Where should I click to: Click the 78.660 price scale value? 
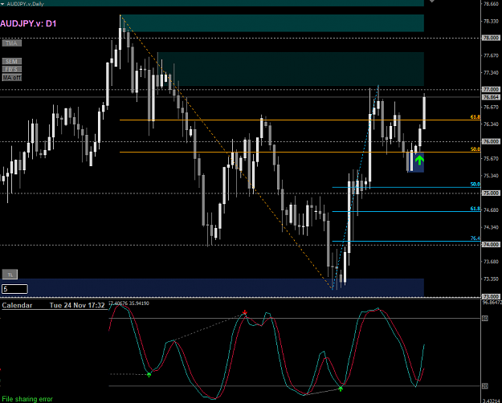point(491,4)
